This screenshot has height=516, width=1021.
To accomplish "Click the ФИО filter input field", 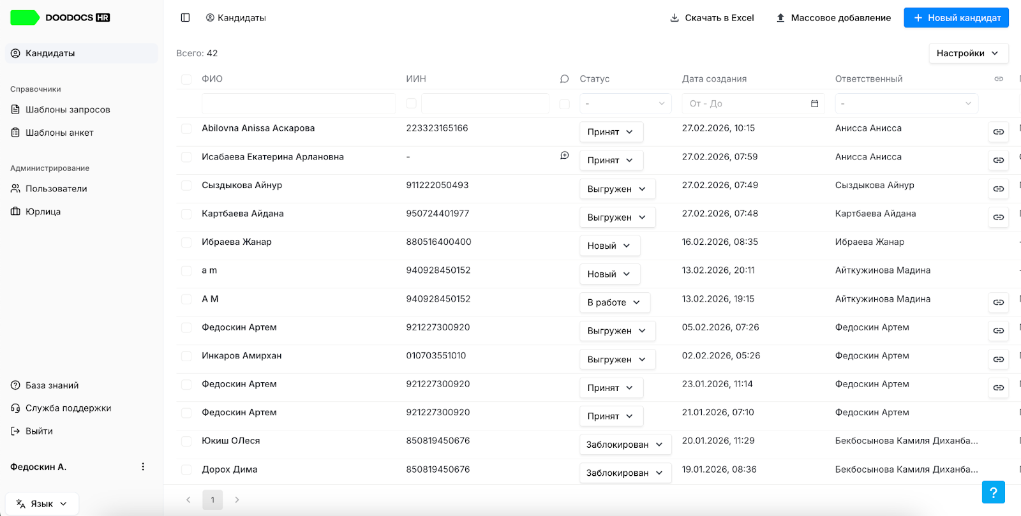I will coord(299,103).
